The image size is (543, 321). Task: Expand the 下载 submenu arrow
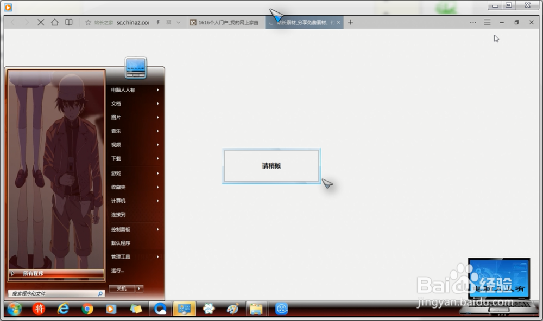(157, 158)
